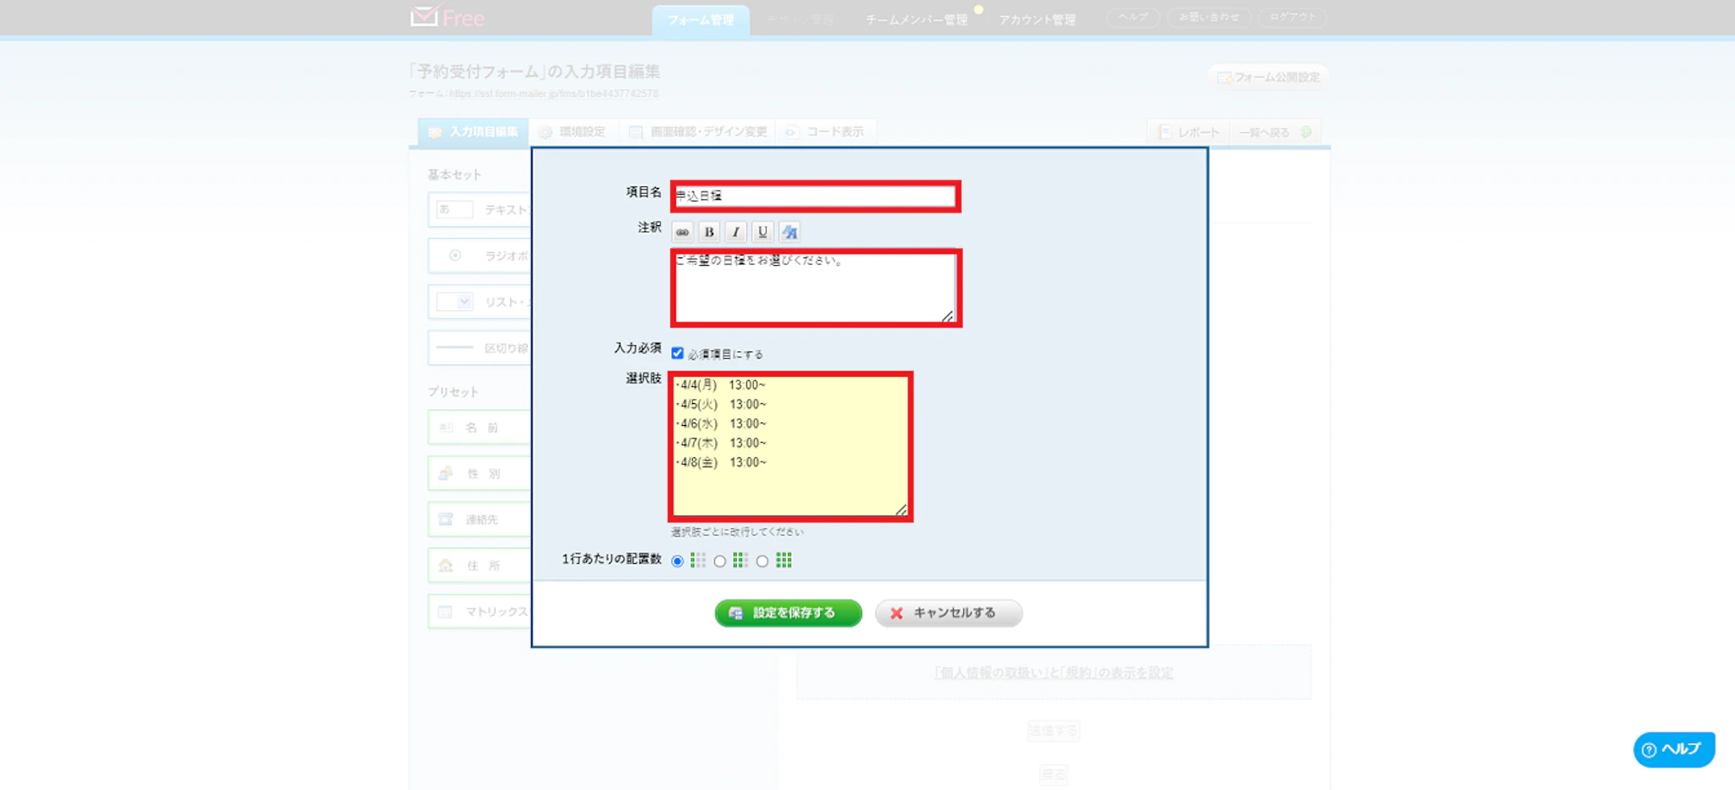Click the ログアウト button
Image resolution: width=1735 pixels, height=790 pixels.
coord(1293,17)
